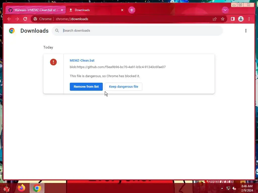258x193 pixels.
Task: Switch to the Malware-1/MEMZ-Clean.bat GitHub tab
Action: tap(35, 10)
